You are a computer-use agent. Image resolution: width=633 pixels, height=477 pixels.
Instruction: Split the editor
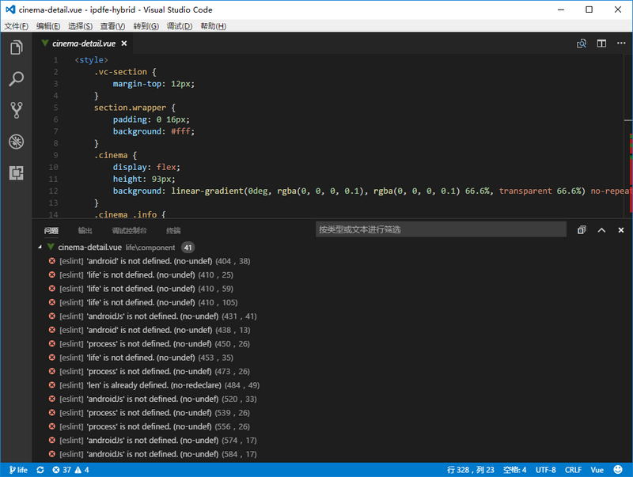[601, 44]
